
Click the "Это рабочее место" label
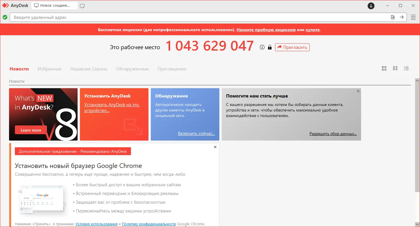pyautogui.click(x=135, y=47)
